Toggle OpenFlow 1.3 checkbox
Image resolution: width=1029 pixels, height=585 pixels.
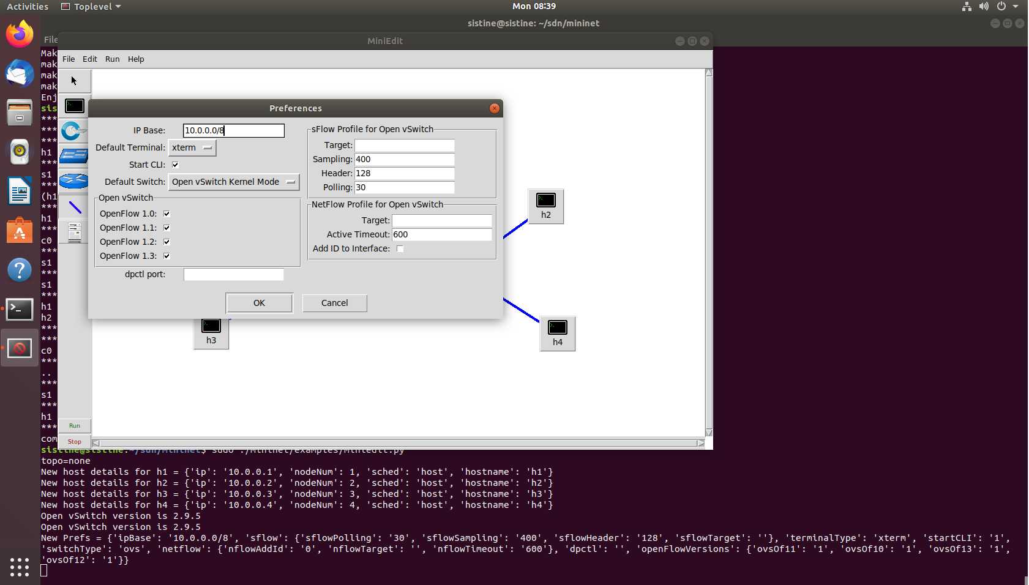[167, 256]
